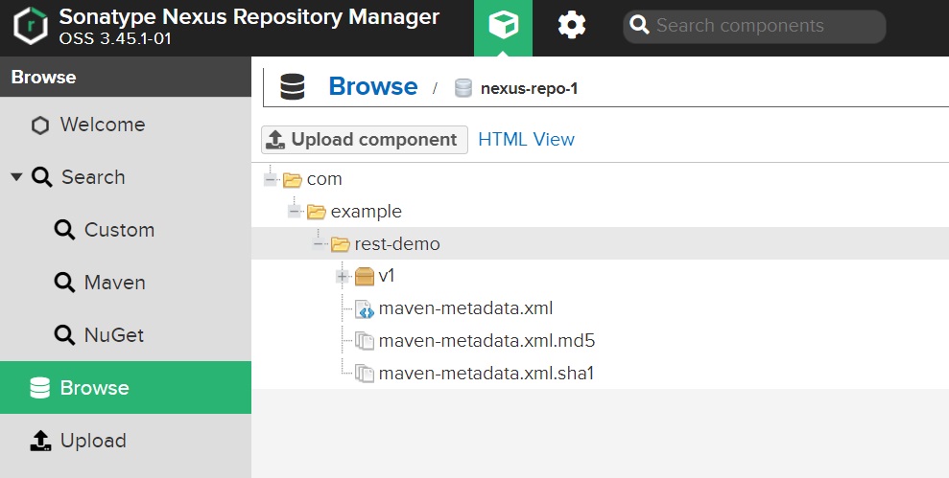Focus the Search components field
This screenshot has width=949, height=478.
754,26
